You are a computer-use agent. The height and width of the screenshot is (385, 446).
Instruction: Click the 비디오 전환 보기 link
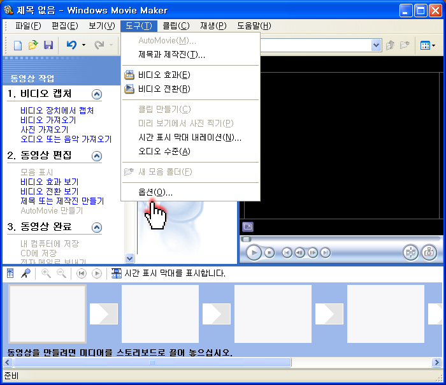pyautogui.click(x=50, y=191)
